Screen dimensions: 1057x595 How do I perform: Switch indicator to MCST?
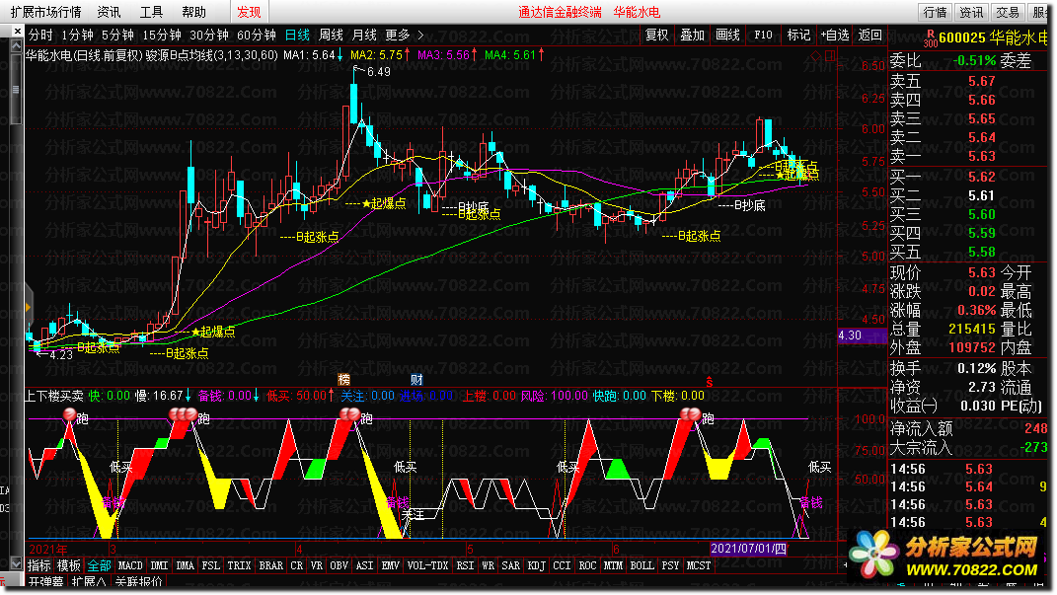[x=699, y=565]
